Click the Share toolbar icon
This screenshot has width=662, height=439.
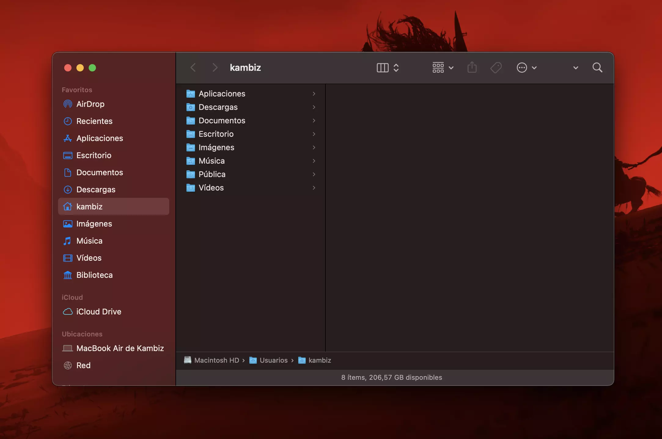[x=472, y=67]
